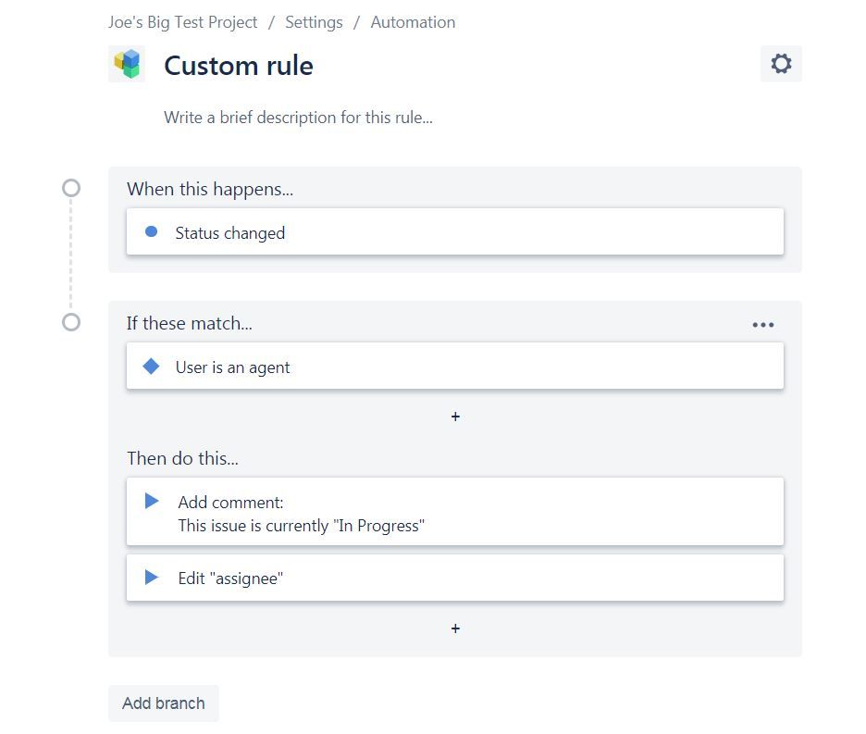The image size is (866, 734).
Task: Click the project avatar cube icon
Action: click(x=127, y=64)
